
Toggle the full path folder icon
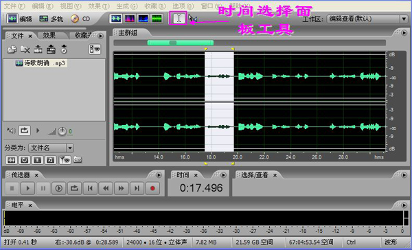[78, 159]
